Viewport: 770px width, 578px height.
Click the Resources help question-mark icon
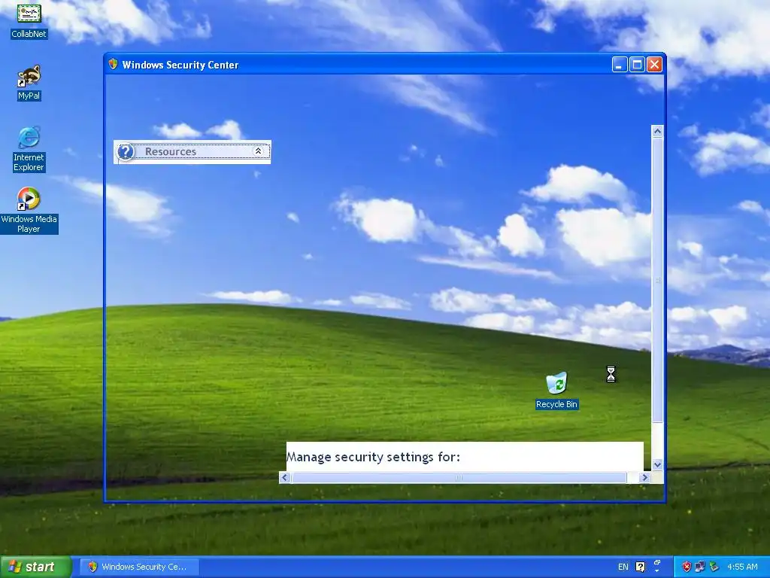(x=126, y=152)
